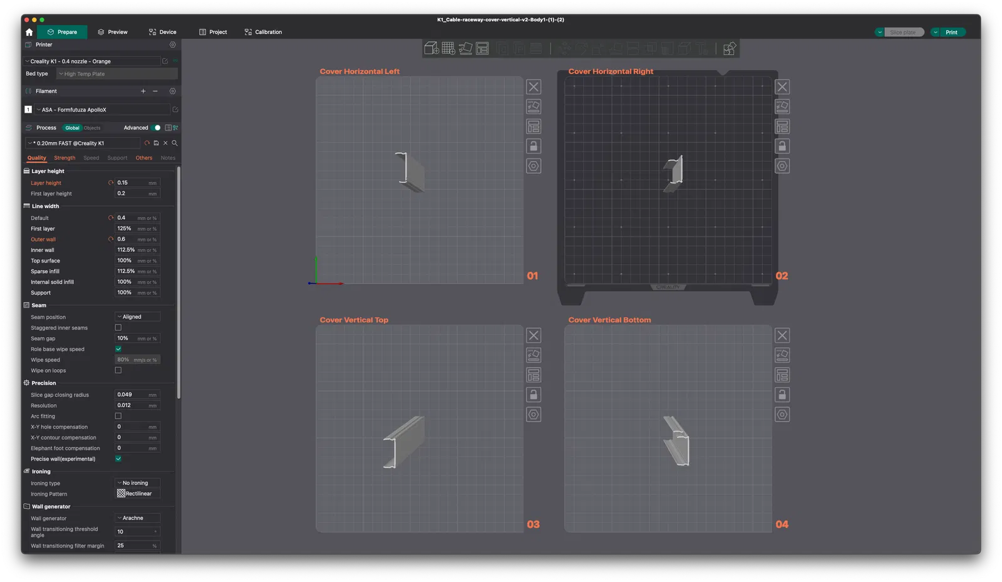Open the Creality K1 printer preset dropdown

(92, 61)
